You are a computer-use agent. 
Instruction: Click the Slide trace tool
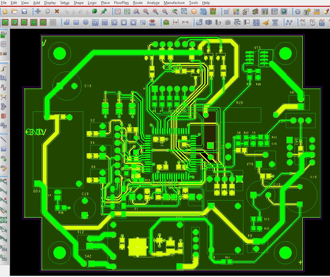tap(4, 78)
